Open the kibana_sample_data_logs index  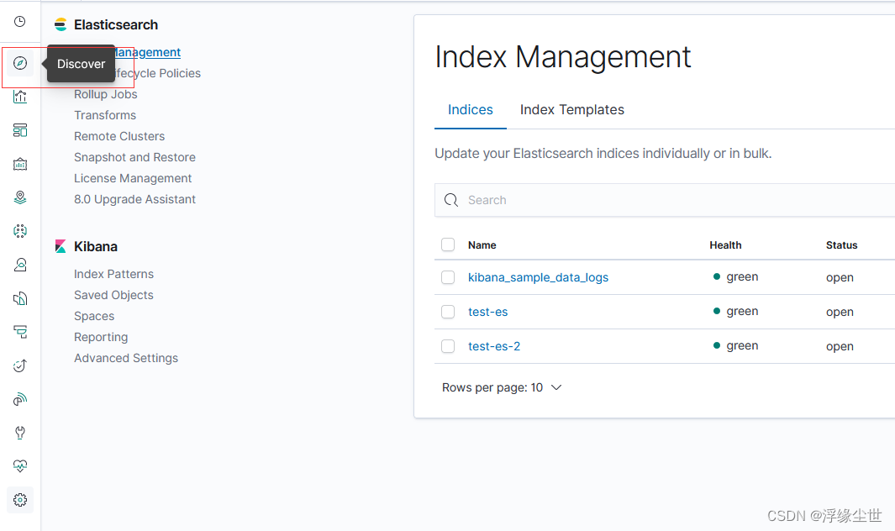click(538, 277)
